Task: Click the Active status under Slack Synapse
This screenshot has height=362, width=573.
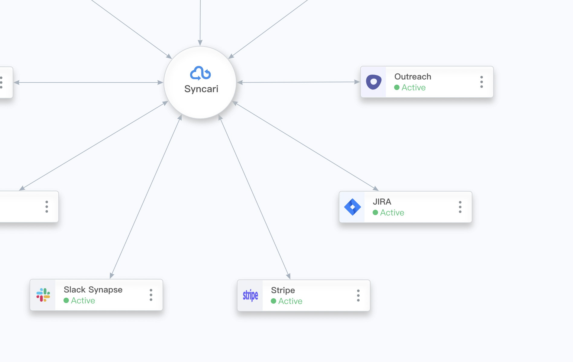Action: click(x=83, y=301)
